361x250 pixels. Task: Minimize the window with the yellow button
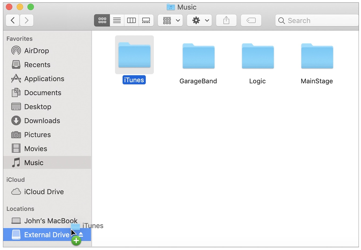click(x=20, y=7)
